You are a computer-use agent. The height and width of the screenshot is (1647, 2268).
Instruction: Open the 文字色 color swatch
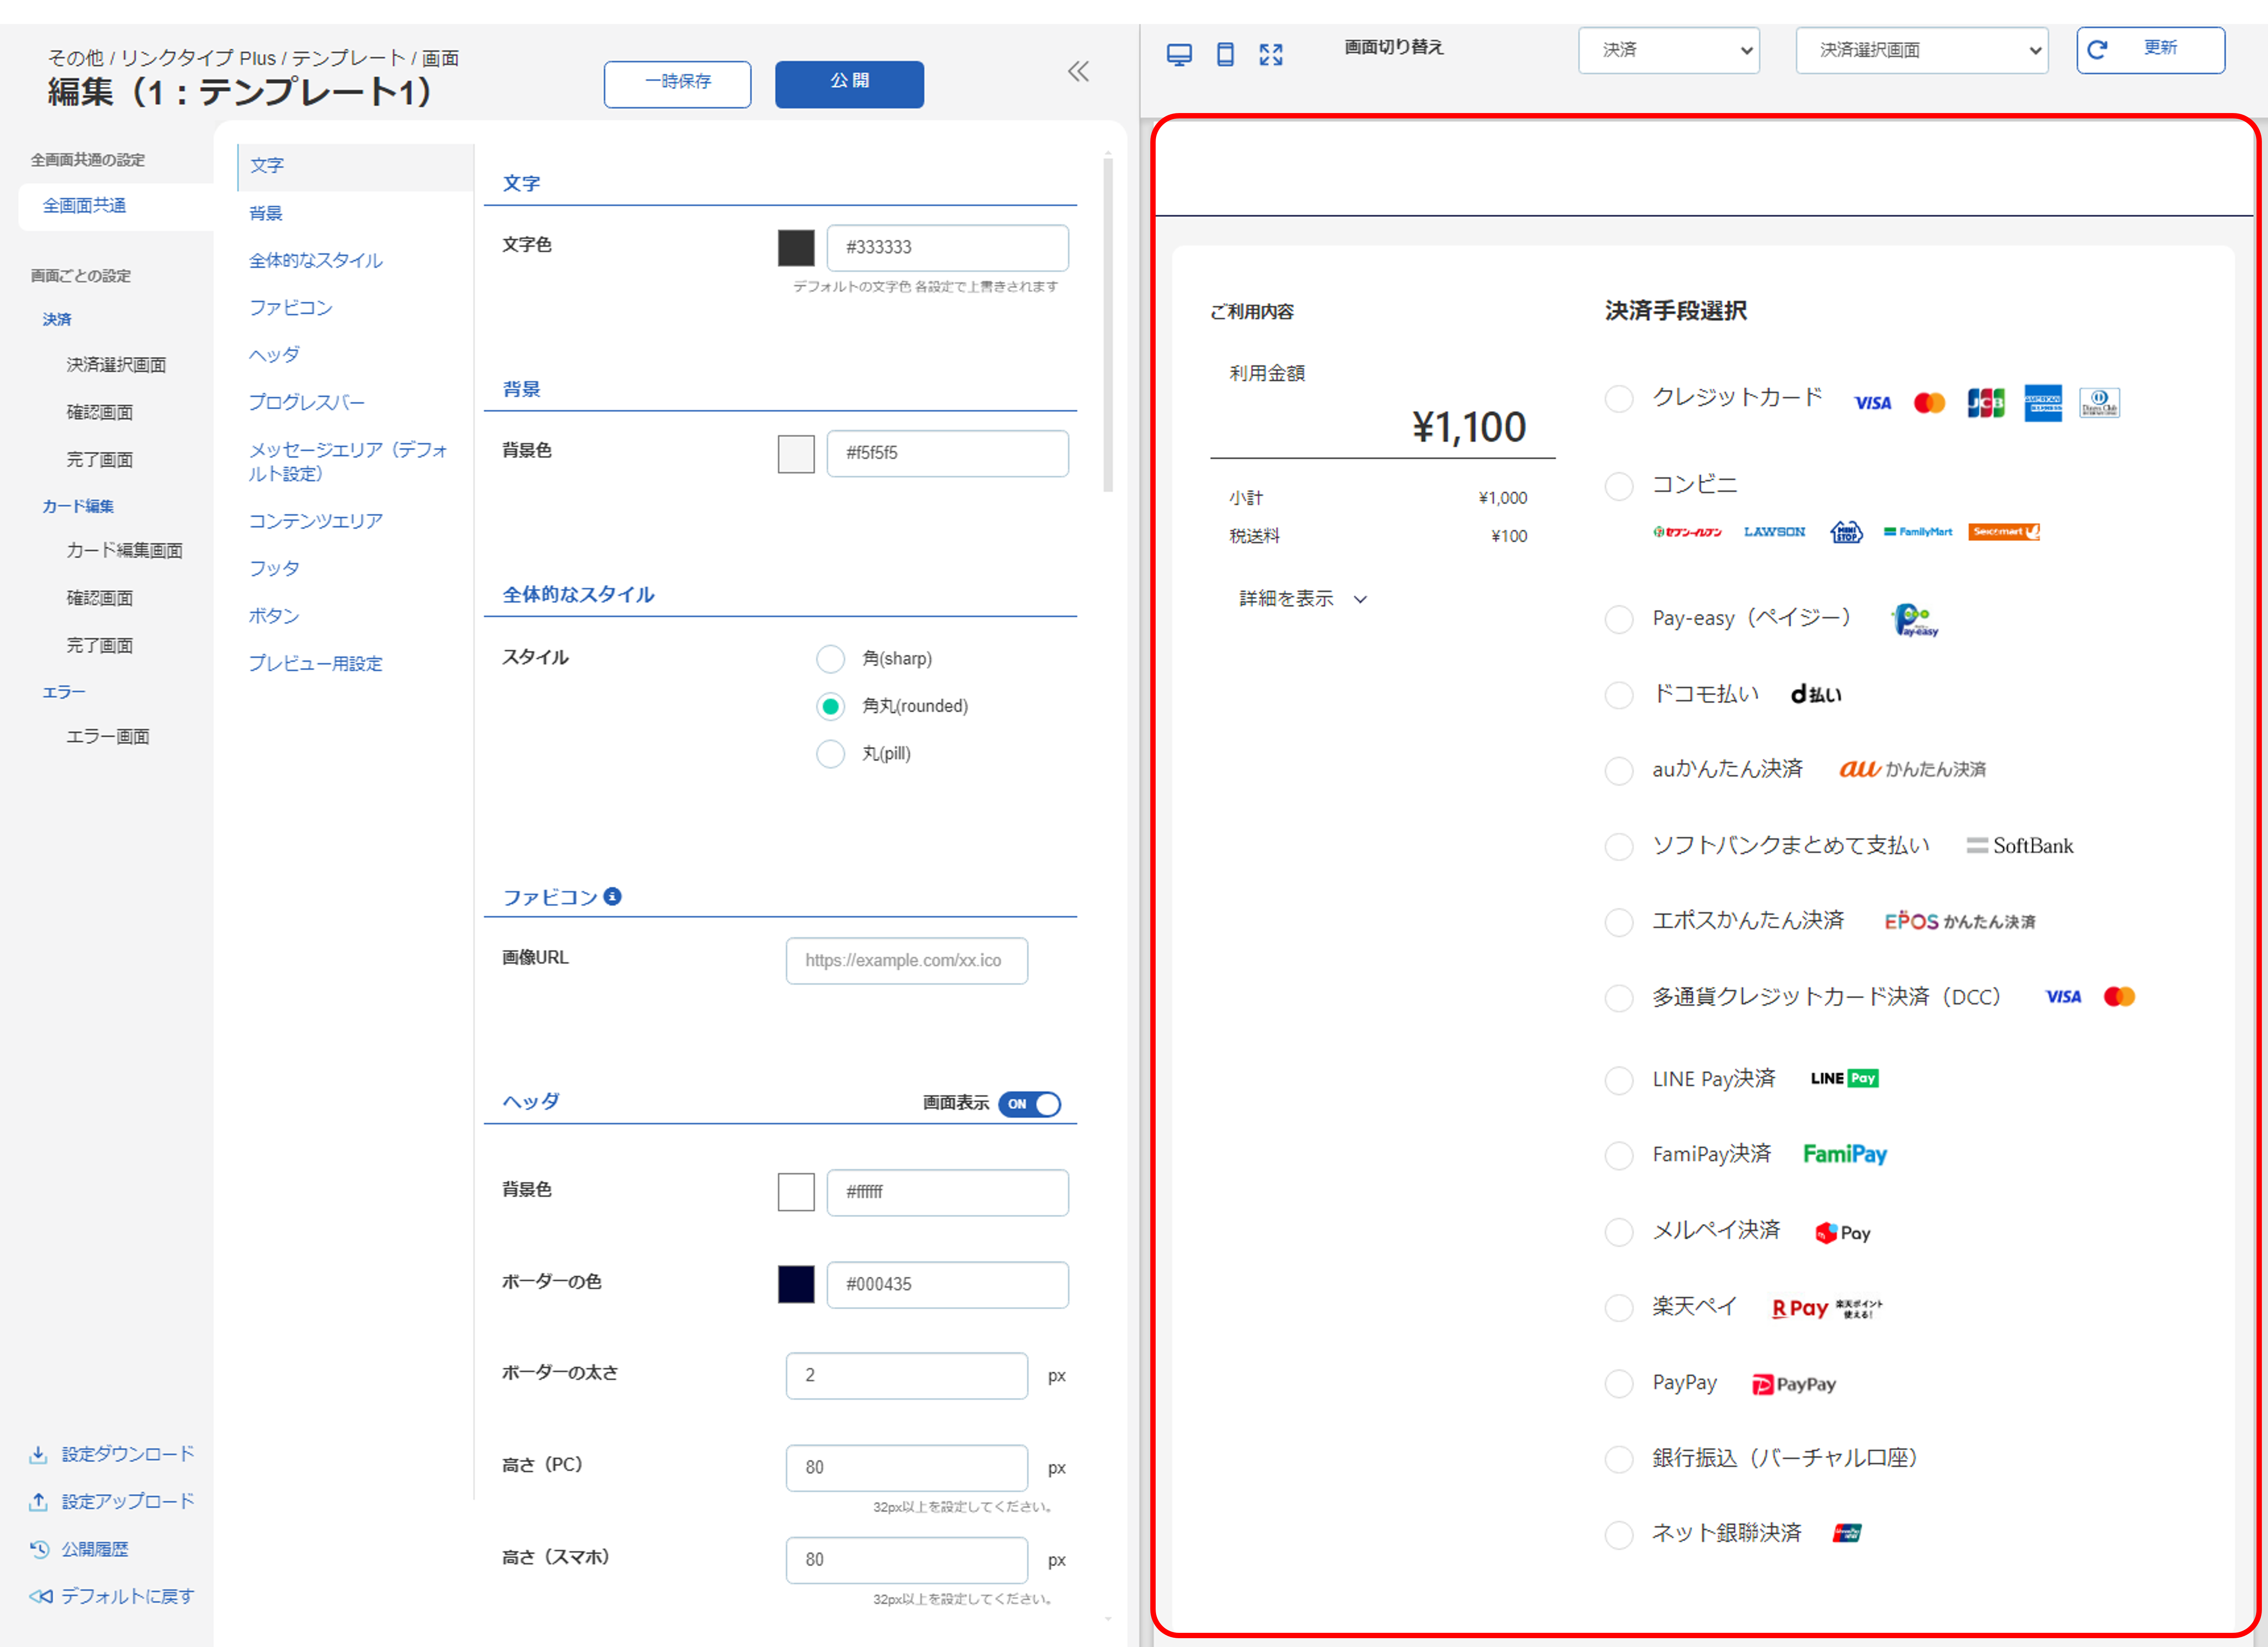796,248
